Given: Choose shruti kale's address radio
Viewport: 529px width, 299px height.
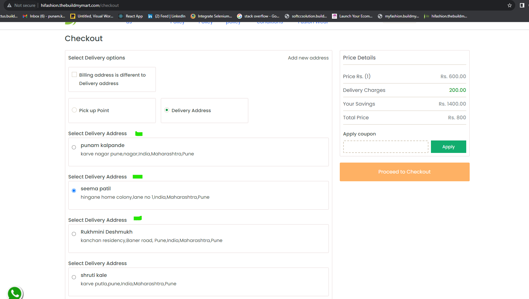Looking at the screenshot, I should coord(74,277).
